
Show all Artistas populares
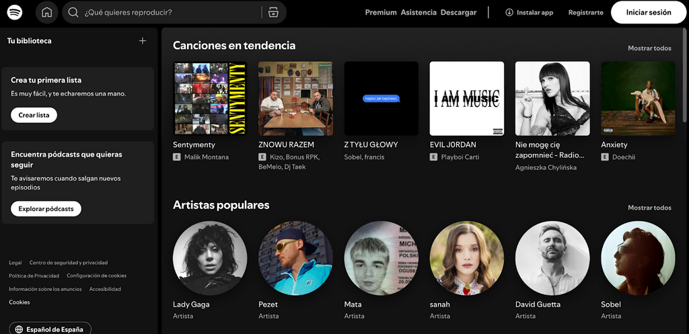click(x=649, y=208)
